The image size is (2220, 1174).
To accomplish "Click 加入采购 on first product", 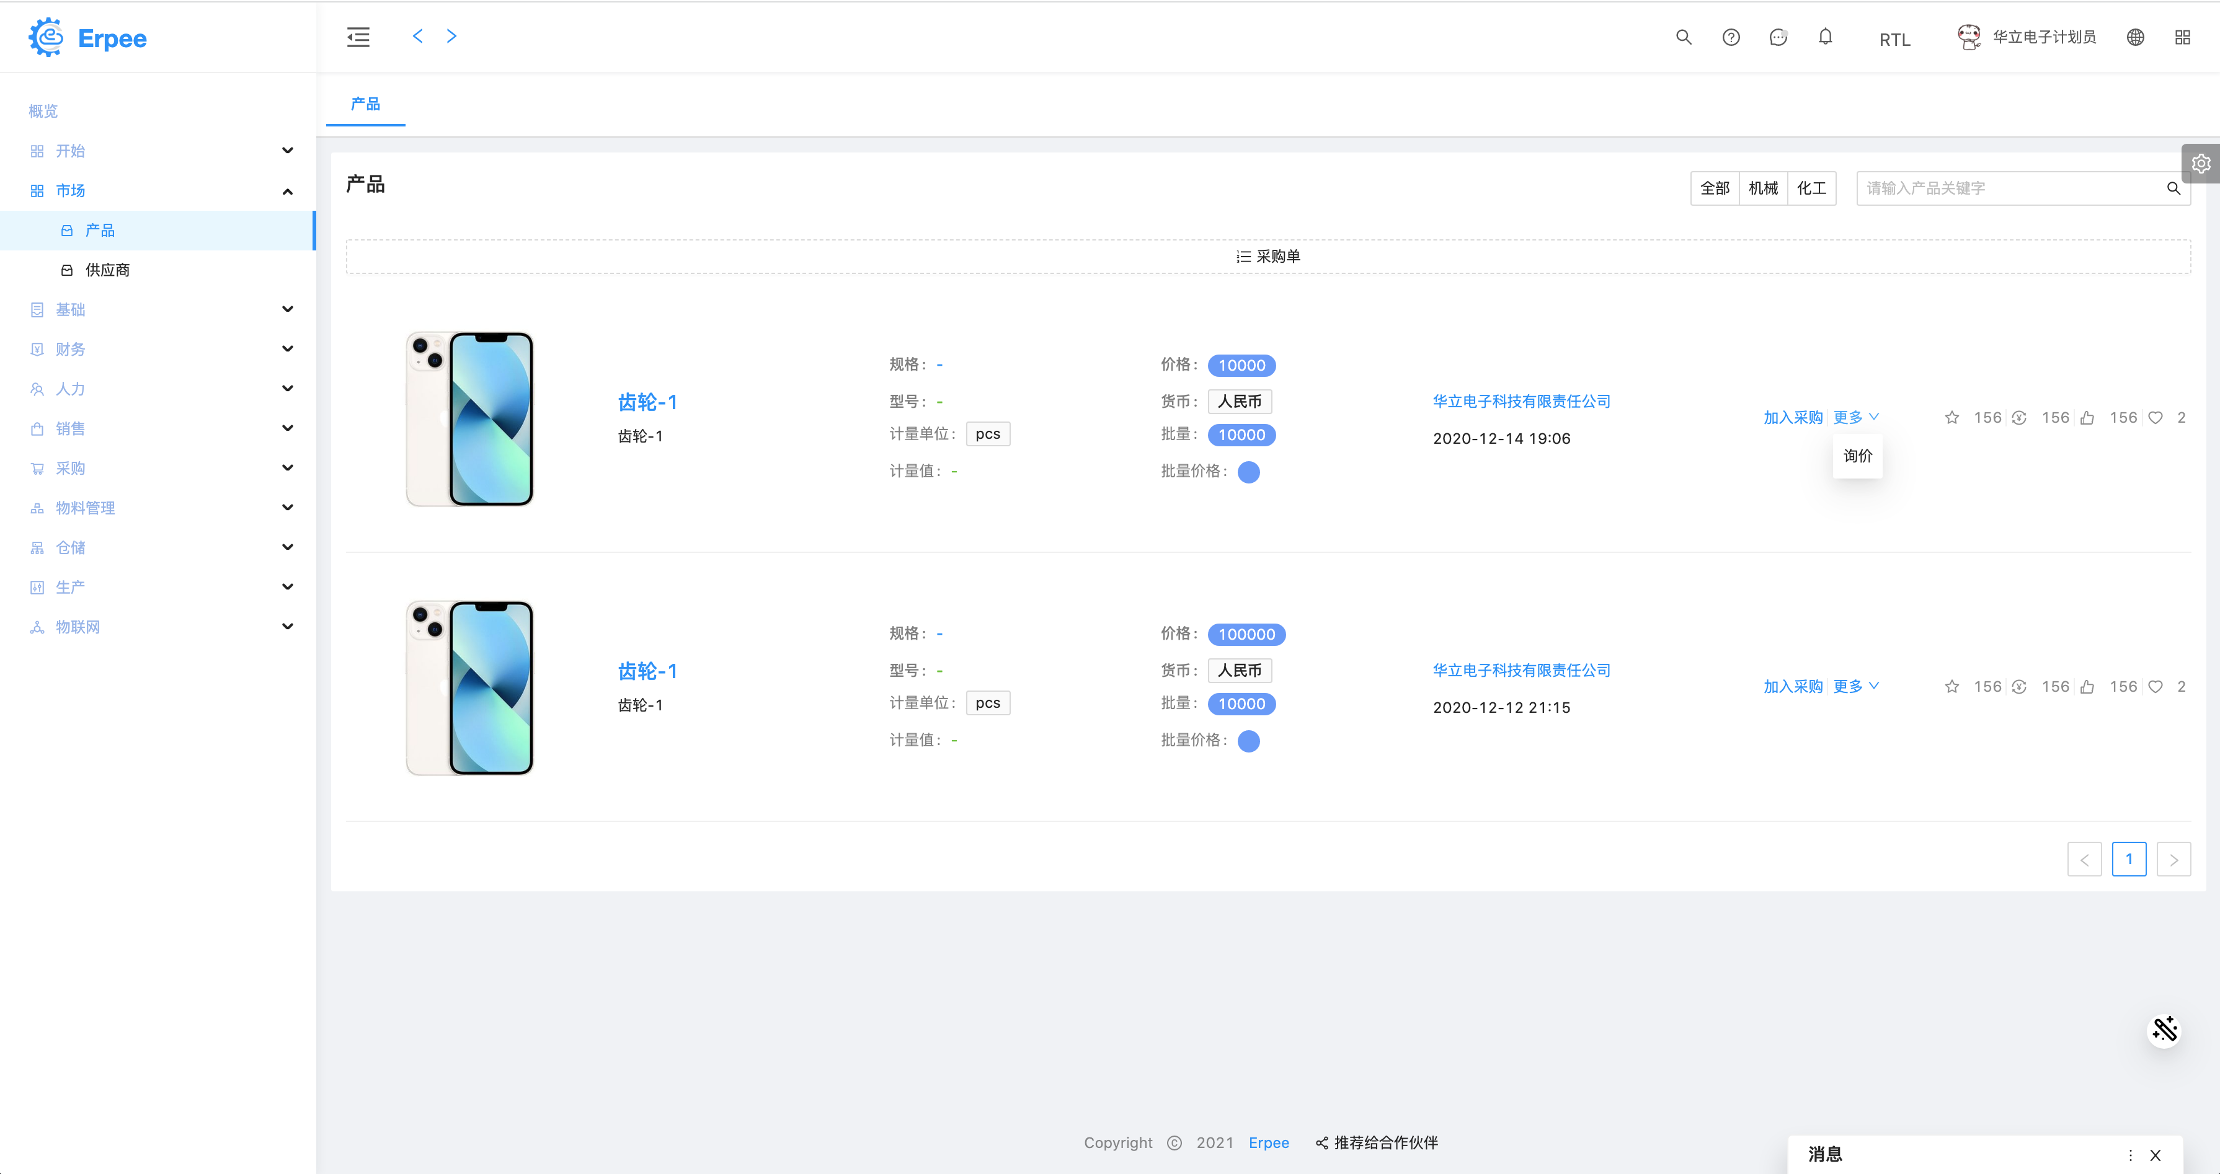I will [x=1793, y=418].
